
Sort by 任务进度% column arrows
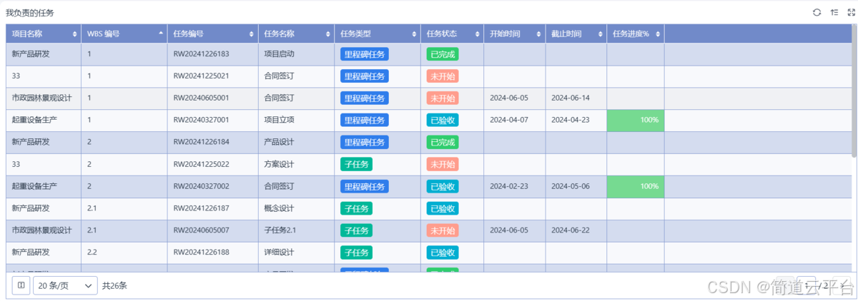coord(658,34)
